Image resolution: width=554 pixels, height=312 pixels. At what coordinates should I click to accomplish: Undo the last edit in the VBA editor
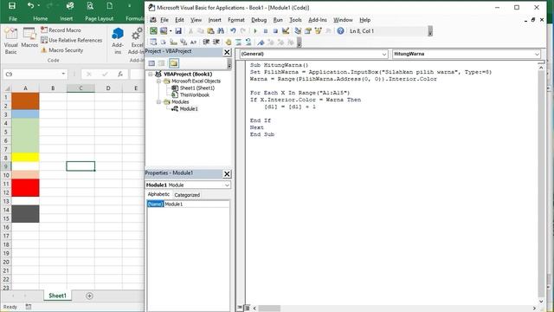[x=233, y=31]
